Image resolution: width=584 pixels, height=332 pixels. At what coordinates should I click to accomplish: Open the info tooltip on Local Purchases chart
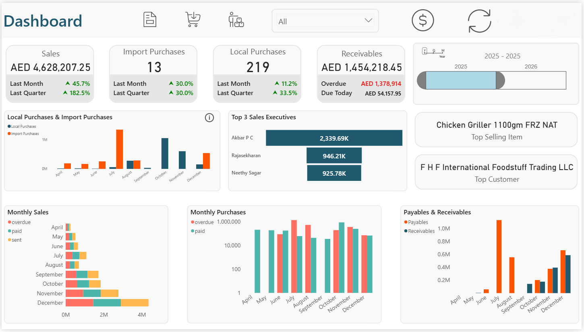pos(209,118)
